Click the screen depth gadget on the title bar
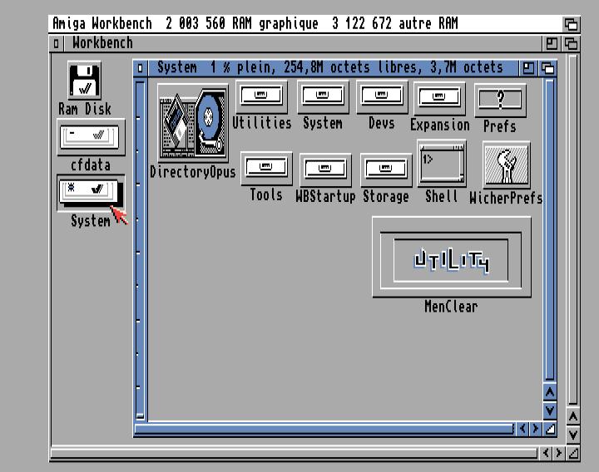 (x=571, y=24)
